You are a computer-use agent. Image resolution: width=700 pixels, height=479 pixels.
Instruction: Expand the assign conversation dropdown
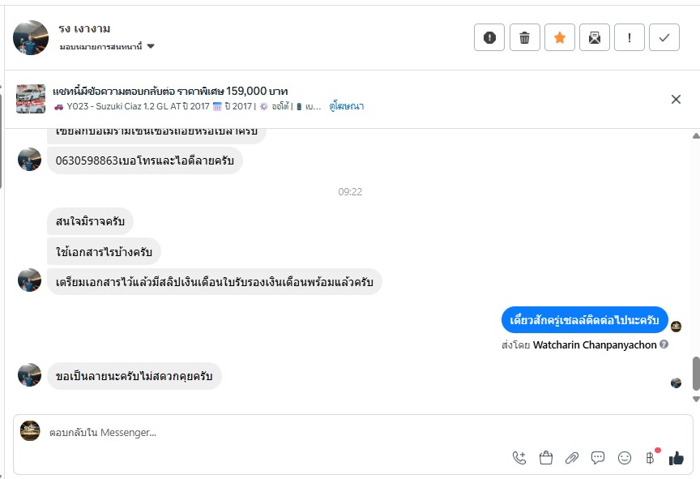click(x=151, y=47)
